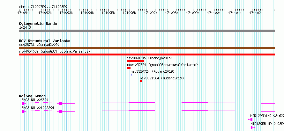The height and width of the screenshot is (131, 284).
Task: Click the nsv3320724 (Audano2019) label
Action: click(153, 71)
